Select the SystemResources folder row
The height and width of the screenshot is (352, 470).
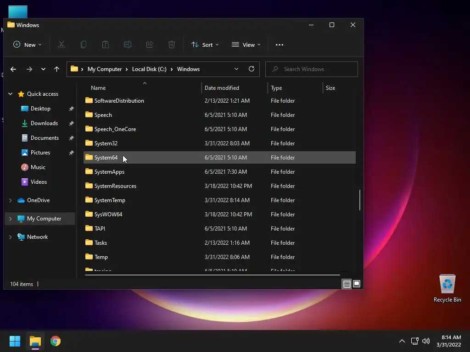[219, 186]
